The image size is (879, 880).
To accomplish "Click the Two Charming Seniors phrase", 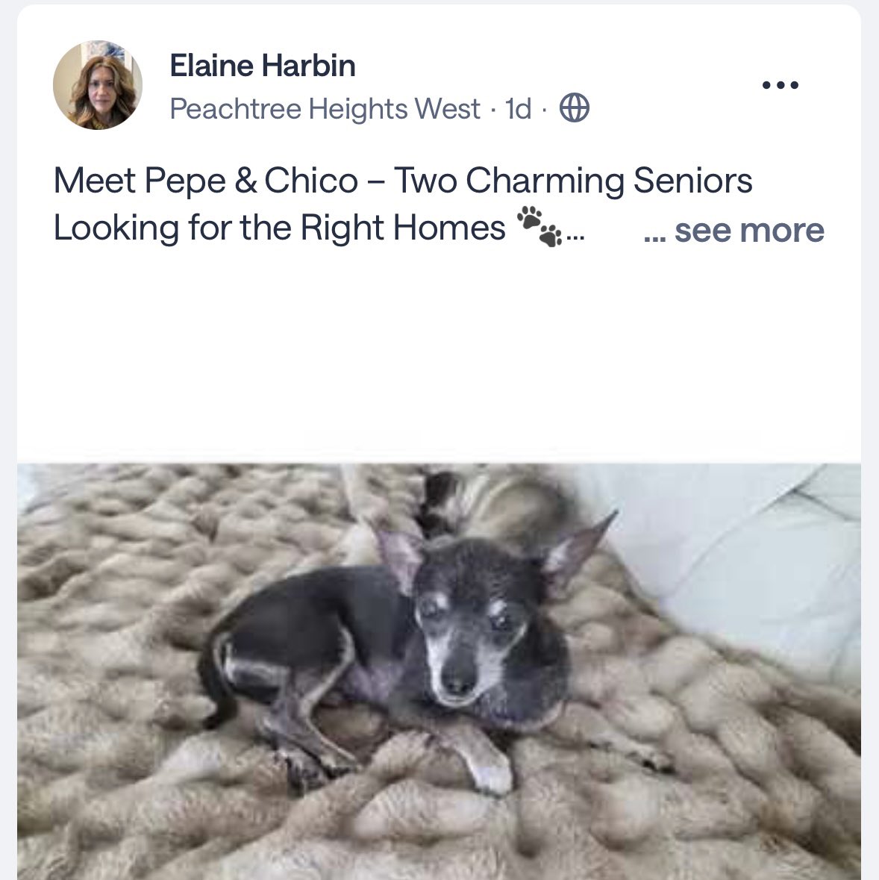I will (x=573, y=181).
